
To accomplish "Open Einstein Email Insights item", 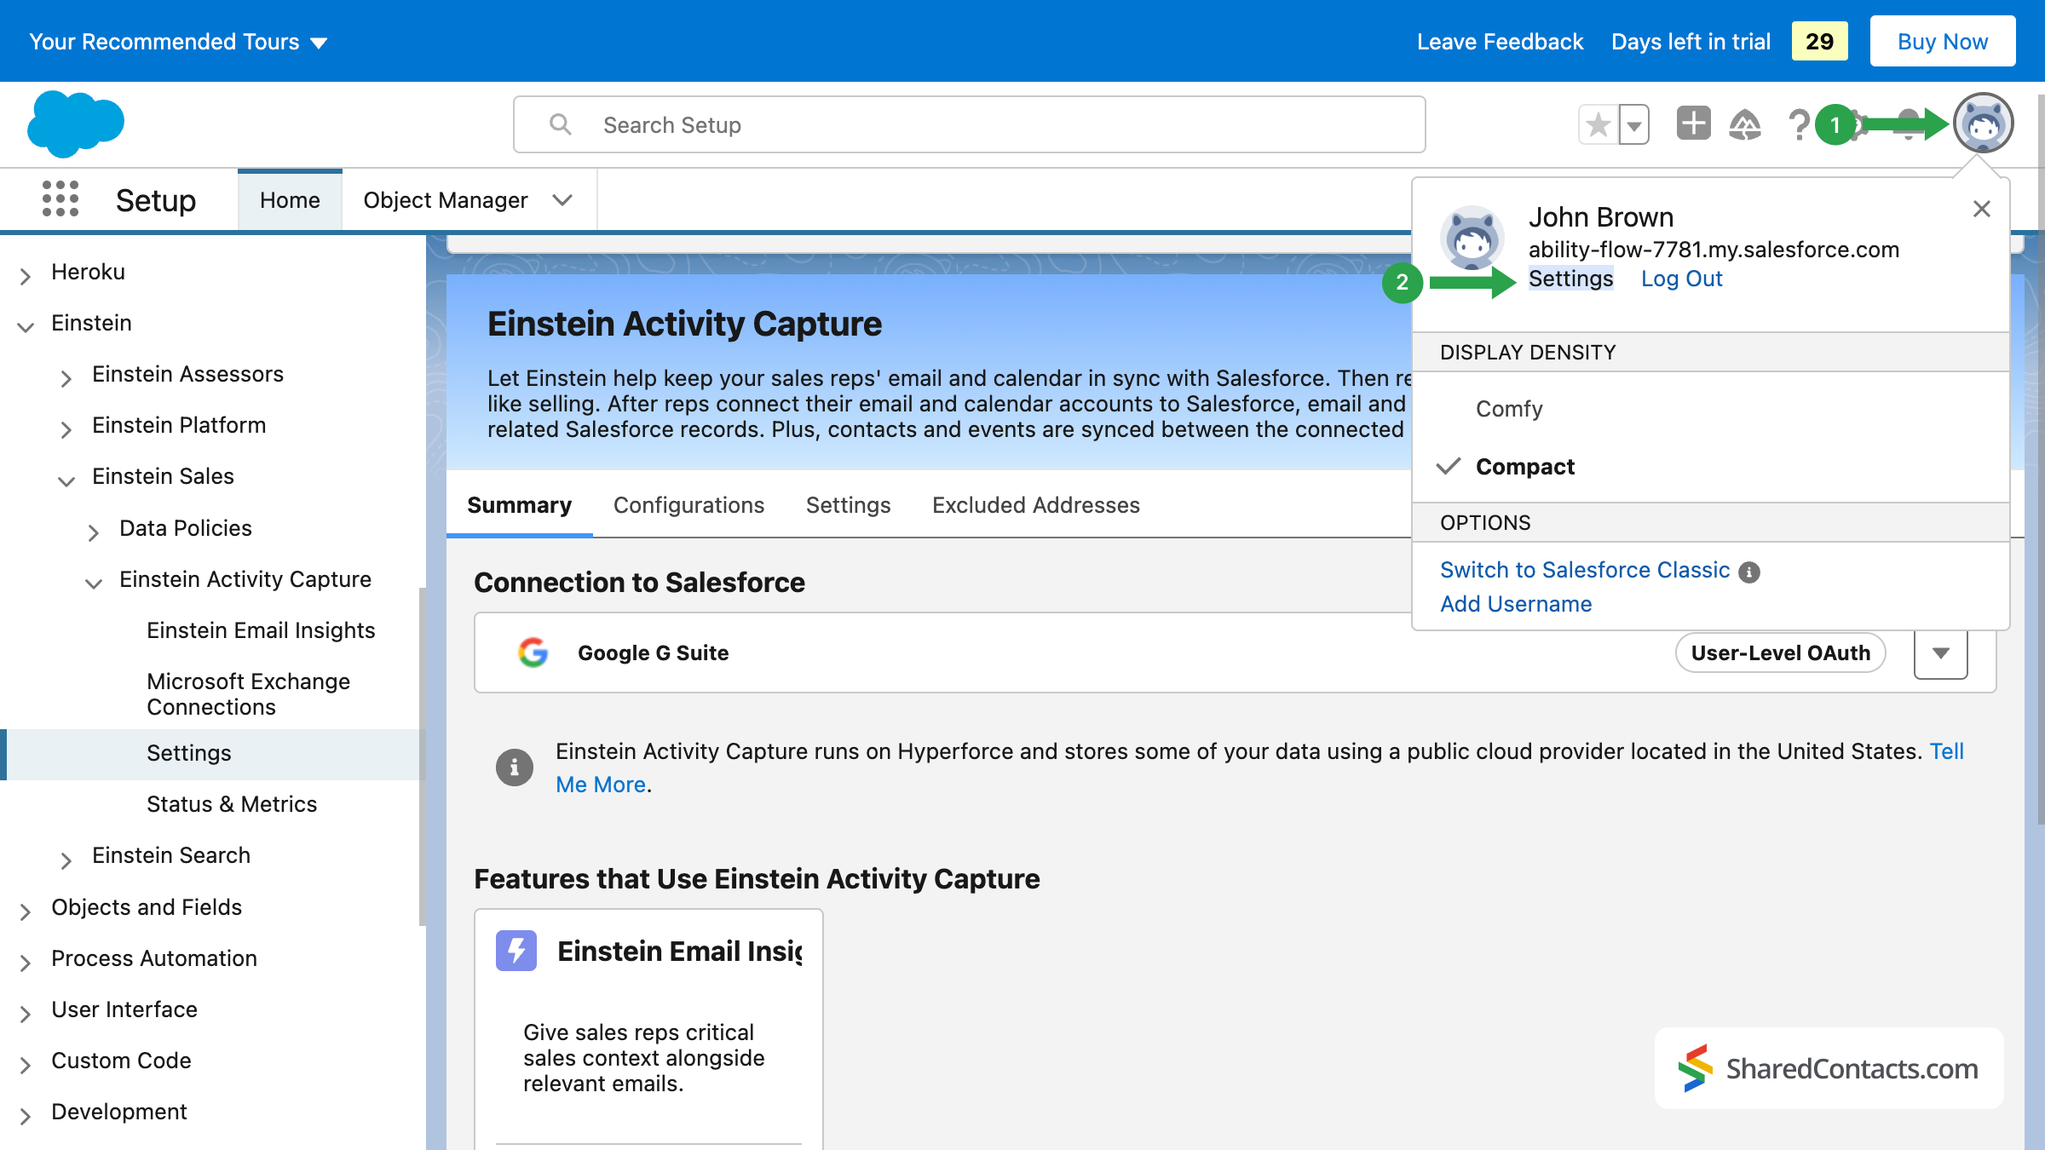I will (x=261, y=630).
